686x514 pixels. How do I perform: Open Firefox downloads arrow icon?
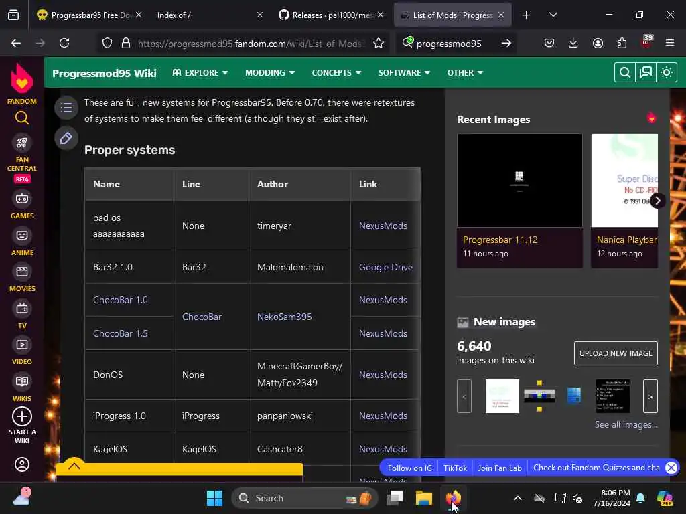pos(573,43)
